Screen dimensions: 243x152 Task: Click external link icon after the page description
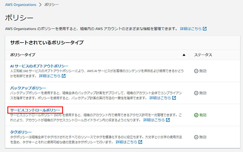(x=205, y=29)
